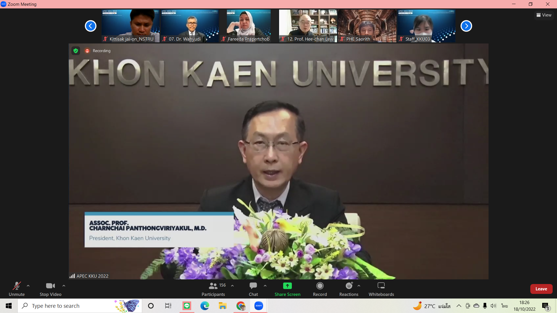Viewport: 557px width, 313px height.
Task: Click the red Leave button
Action: coord(541,289)
